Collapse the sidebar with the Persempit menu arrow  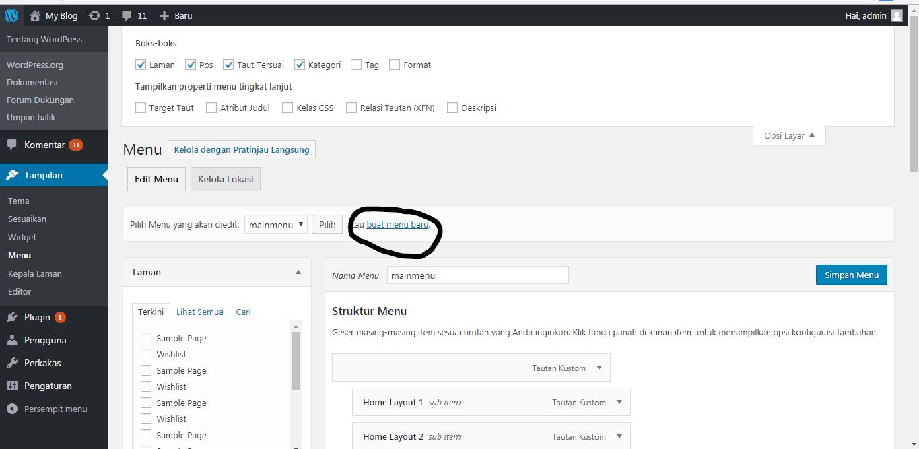12,409
